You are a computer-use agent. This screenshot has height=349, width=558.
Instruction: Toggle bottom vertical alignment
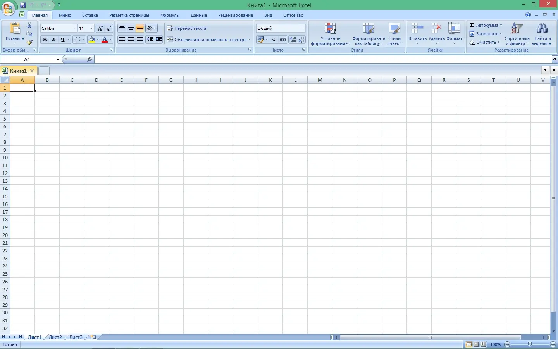point(140,28)
